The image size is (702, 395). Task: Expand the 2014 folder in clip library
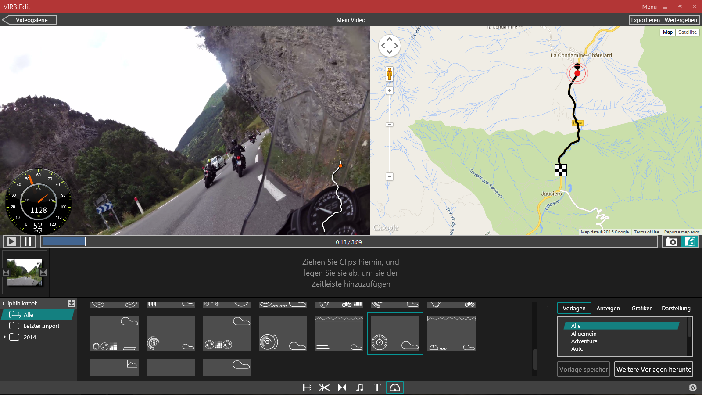(5, 337)
